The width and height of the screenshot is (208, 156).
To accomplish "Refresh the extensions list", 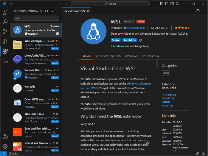I will point(47,11).
